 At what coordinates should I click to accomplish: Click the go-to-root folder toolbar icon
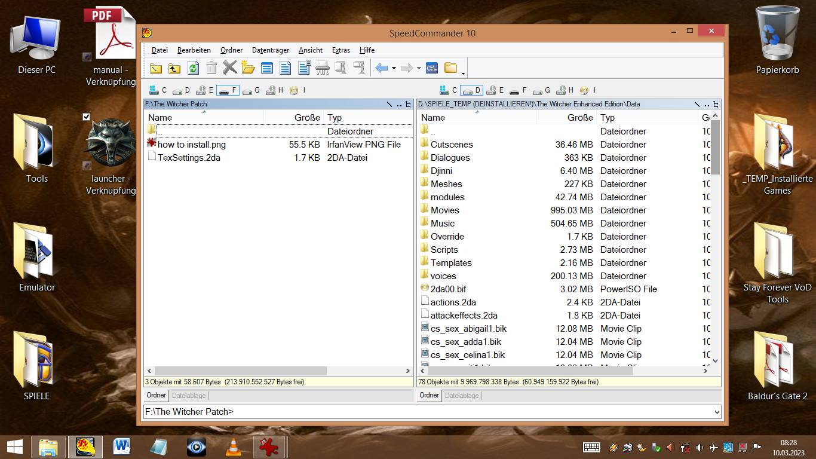pyautogui.click(x=155, y=68)
